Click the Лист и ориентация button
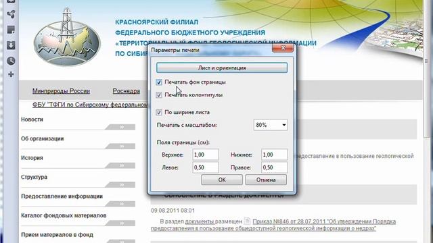This screenshot has width=433, height=243. pyautogui.click(x=222, y=67)
